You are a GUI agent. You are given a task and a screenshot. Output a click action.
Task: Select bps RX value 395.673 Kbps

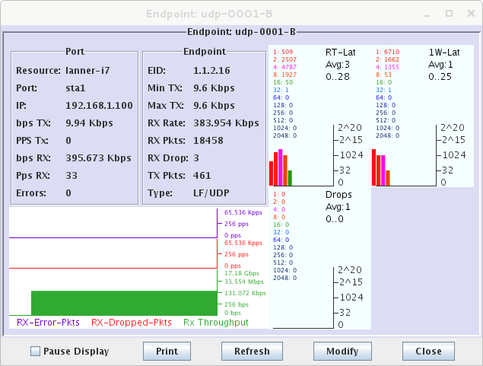[x=98, y=158]
